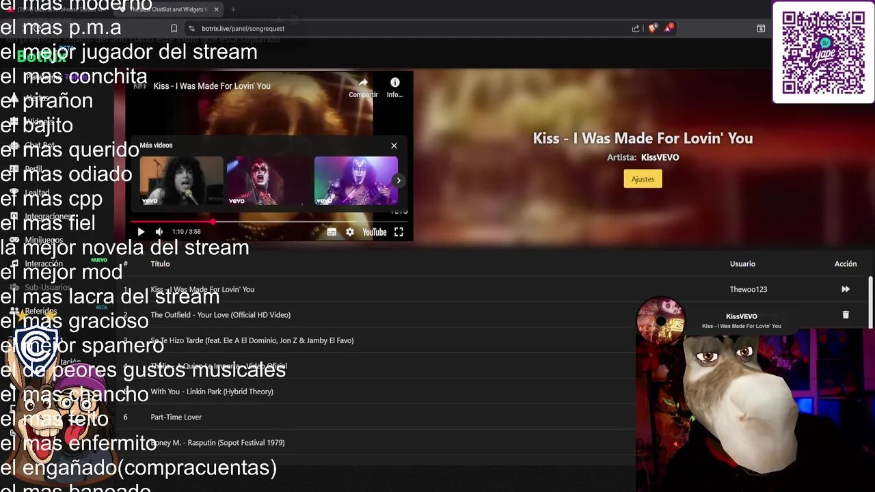The height and width of the screenshot is (492, 875).
Task: Play the Kiss video in the YouTube player
Action: [141, 232]
